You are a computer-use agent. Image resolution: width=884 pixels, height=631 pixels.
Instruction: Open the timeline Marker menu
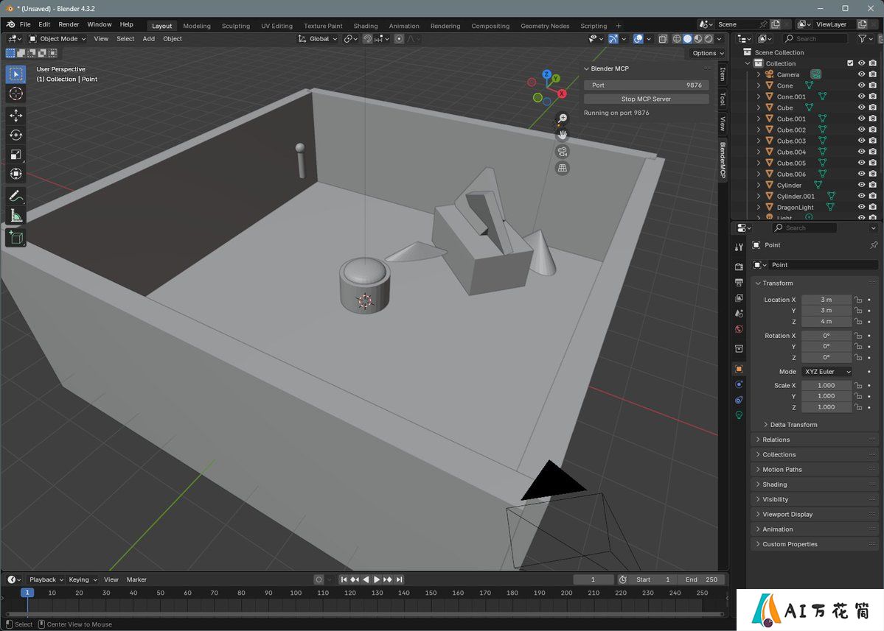click(136, 579)
